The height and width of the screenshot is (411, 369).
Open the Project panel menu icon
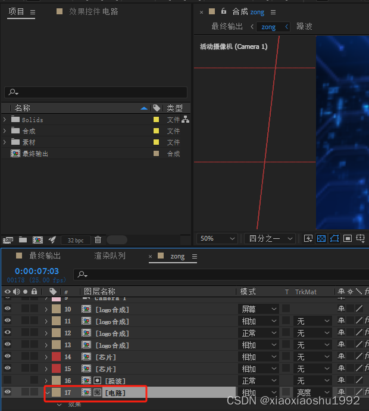[33, 13]
